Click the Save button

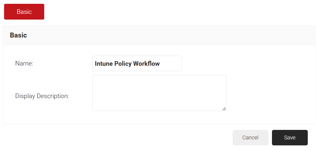[x=290, y=137]
